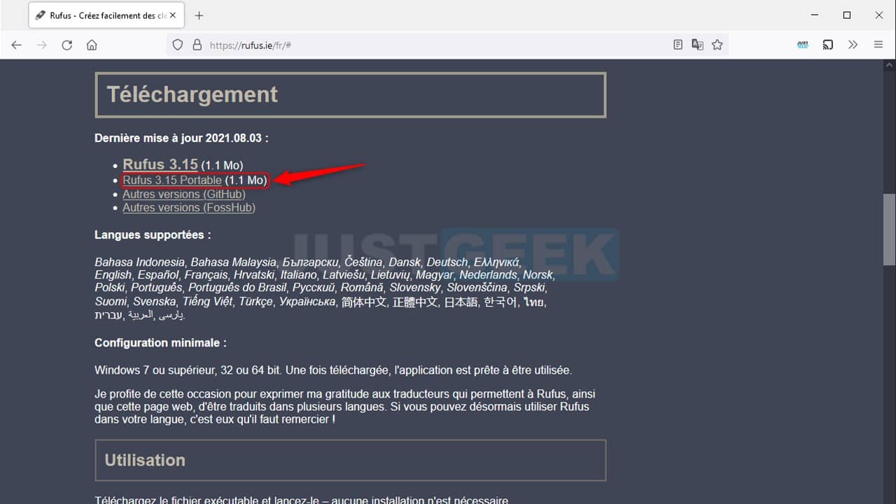Click the word English in languages list
This screenshot has height=504, width=896.
pos(113,275)
